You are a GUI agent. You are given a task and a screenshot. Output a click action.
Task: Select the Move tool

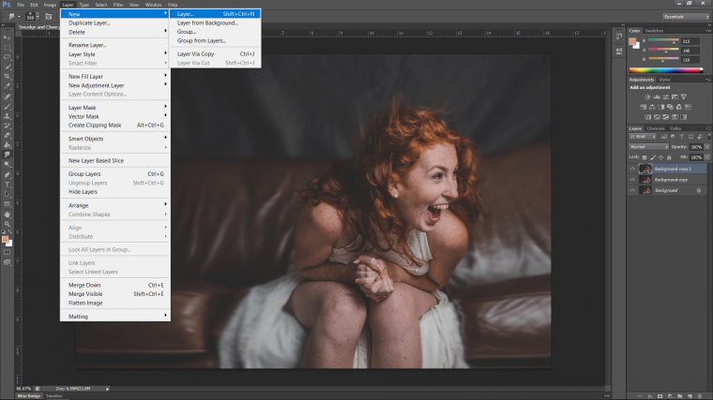[7, 37]
